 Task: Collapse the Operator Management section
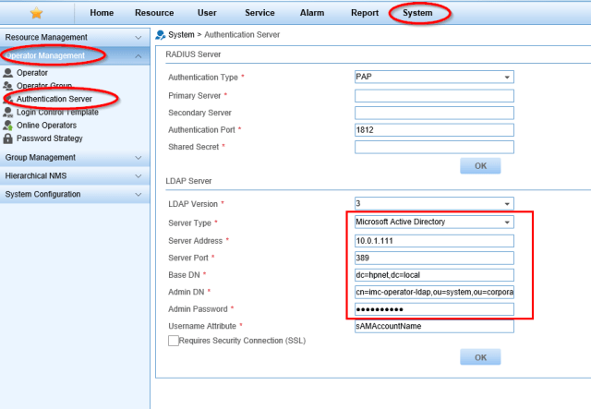(75, 55)
